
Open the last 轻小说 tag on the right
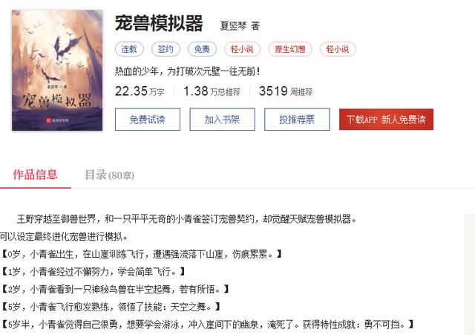tap(338, 49)
